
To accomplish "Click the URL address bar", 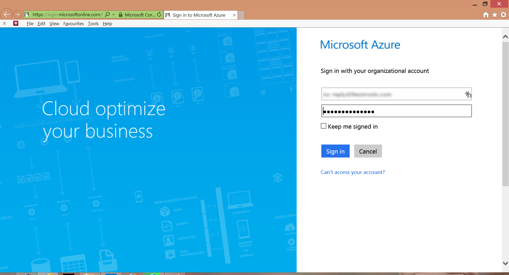I will pyautogui.click(x=67, y=15).
